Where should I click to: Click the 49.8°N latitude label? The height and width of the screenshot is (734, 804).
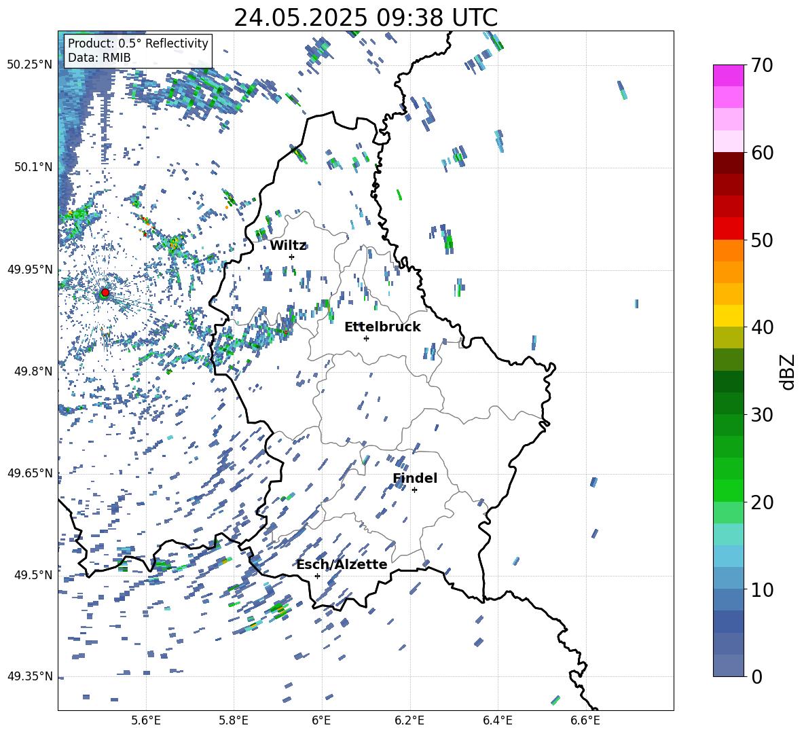pos(33,371)
